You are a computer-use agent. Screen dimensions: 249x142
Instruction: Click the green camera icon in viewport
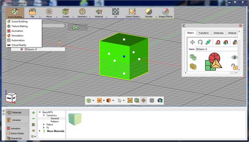(75, 28)
